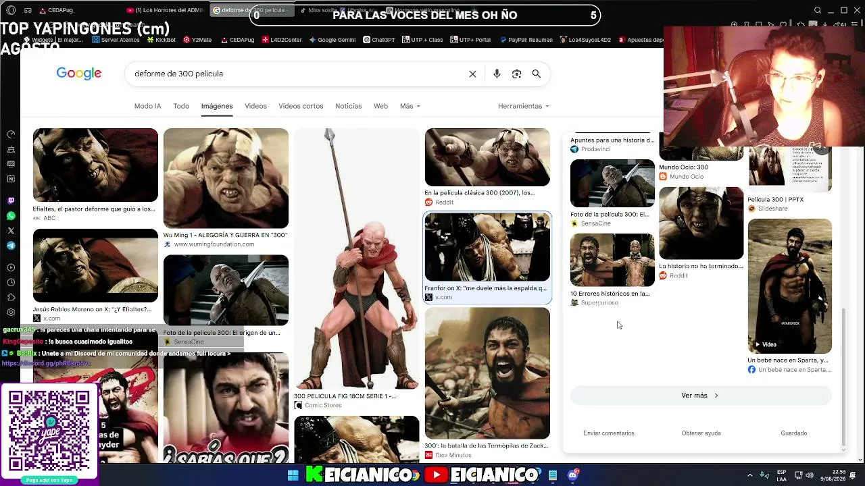Switch to 'Los Horrores del ADMIN' YouTube tab
The image size is (865, 486).
(x=166, y=10)
